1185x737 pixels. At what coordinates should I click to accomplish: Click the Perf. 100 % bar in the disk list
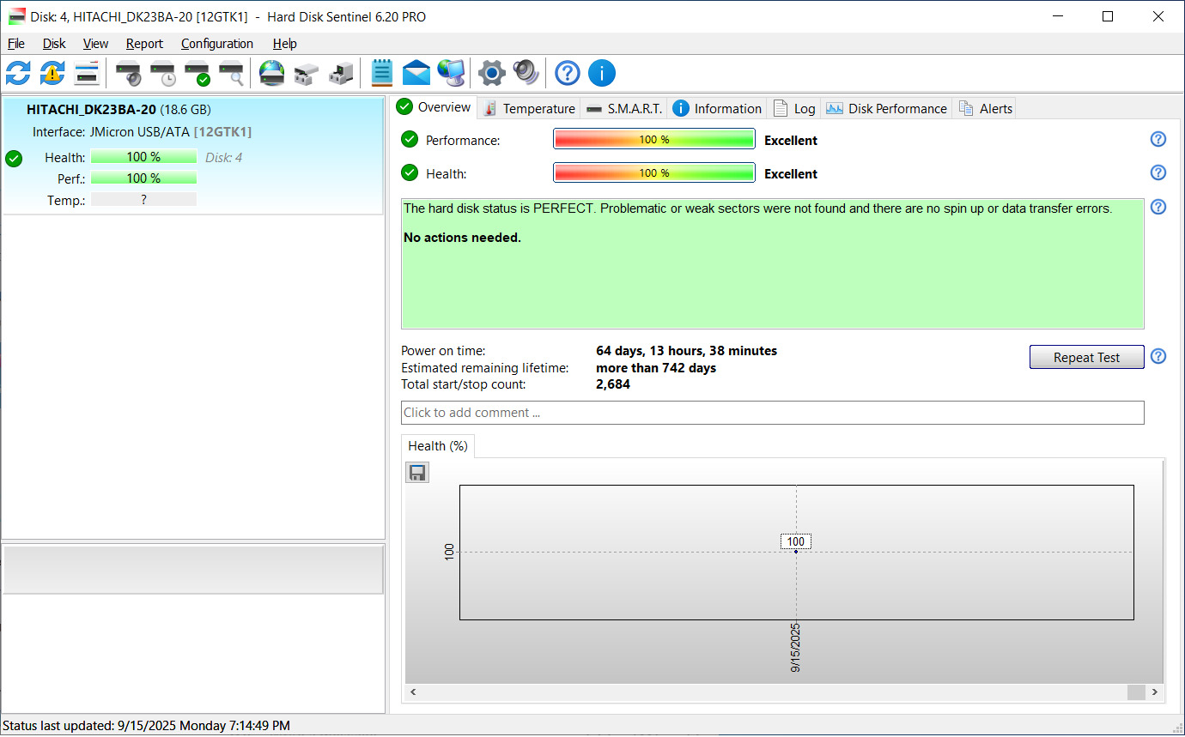coord(143,178)
